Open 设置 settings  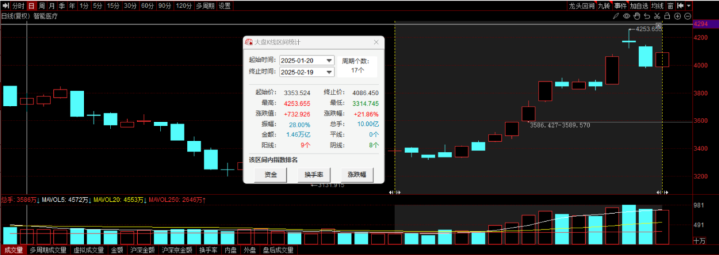tap(225, 6)
